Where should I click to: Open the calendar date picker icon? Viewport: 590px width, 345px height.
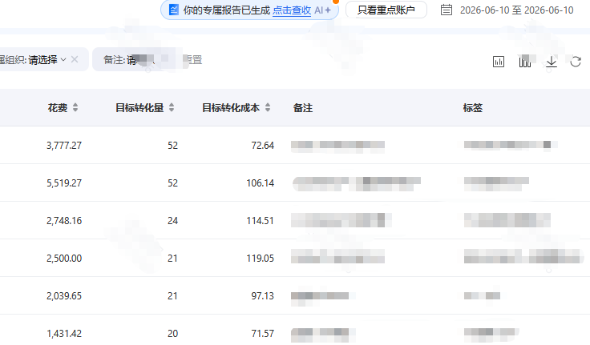point(447,10)
